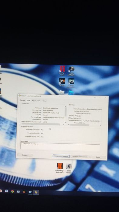Launch PUBG Battlegrounds desktop shortcut

(x=71, y=71)
